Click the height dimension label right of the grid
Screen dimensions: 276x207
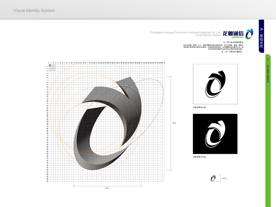(x=174, y=123)
